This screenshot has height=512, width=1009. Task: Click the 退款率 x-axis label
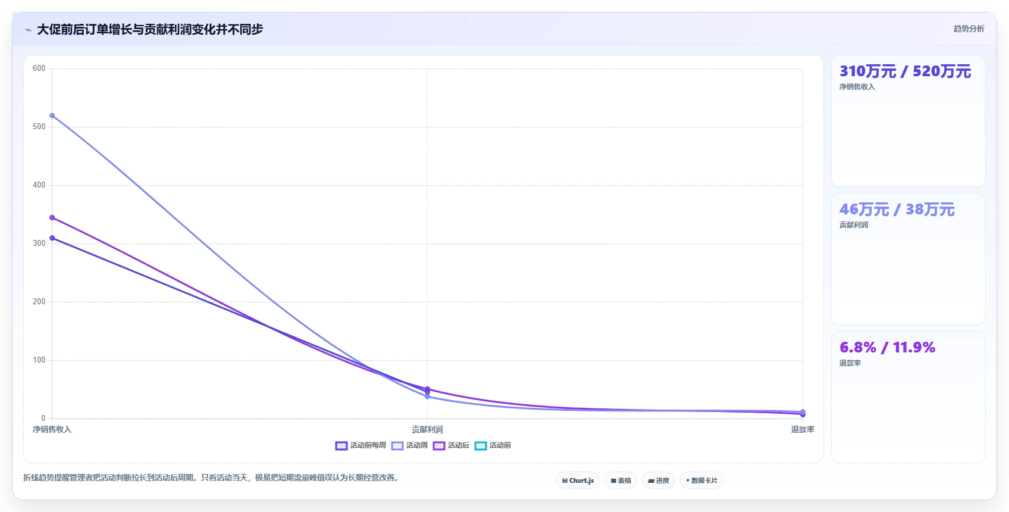(803, 429)
